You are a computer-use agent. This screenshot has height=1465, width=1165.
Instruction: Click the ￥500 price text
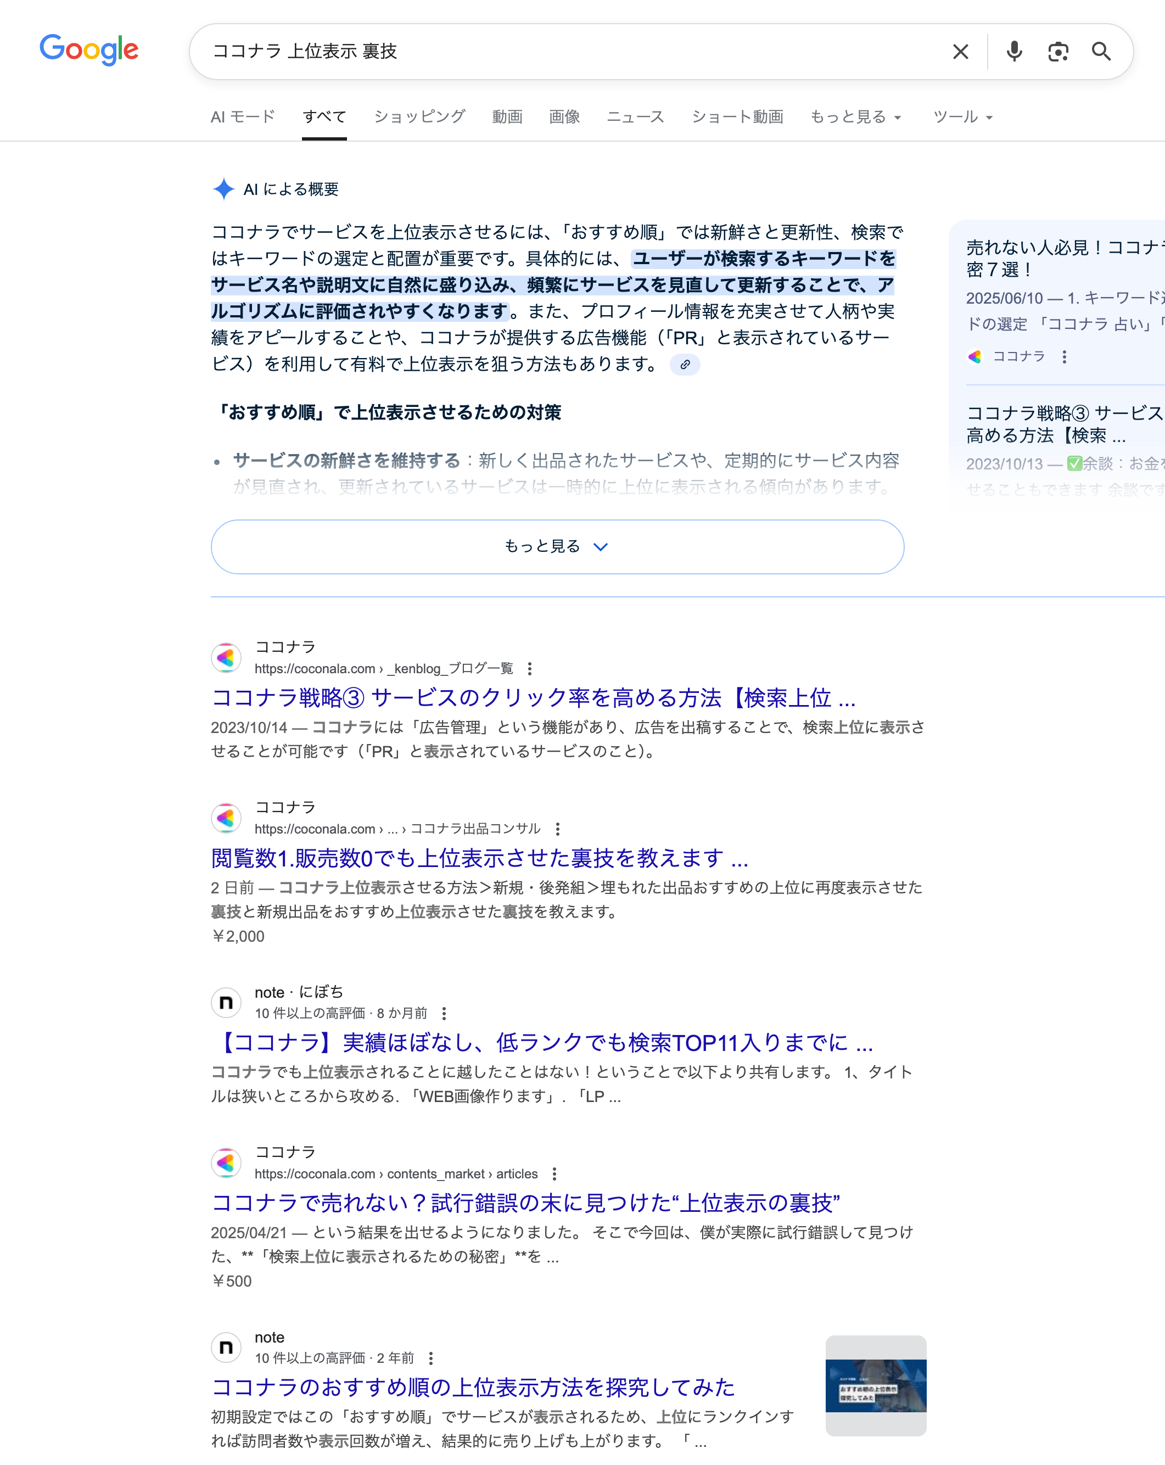click(x=232, y=1281)
